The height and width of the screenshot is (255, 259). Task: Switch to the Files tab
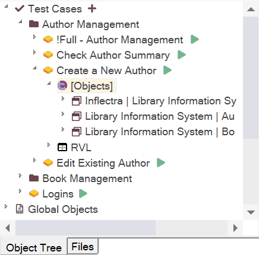click(83, 246)
